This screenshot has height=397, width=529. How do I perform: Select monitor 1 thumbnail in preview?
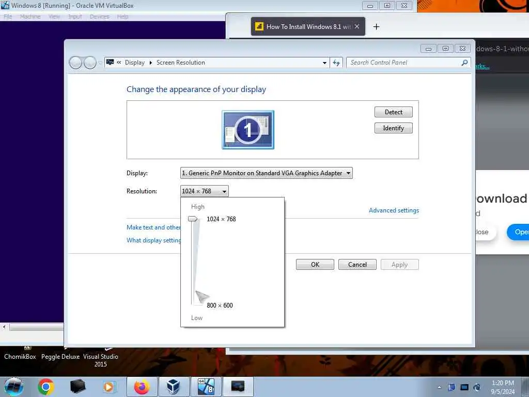coord(248,130)
